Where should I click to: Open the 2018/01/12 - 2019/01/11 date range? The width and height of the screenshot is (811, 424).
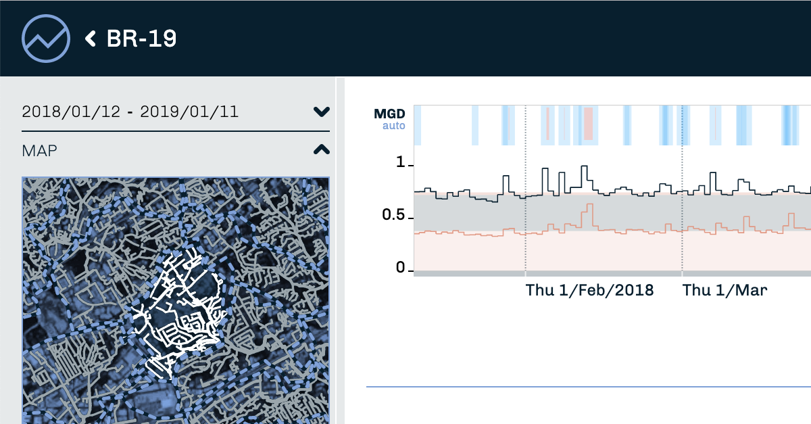[130, 112]
